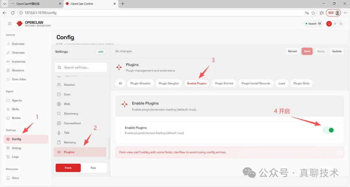The width and height of the screenshot is (350, 187).
Task: Click the Search settings input field
Action: 81,67
